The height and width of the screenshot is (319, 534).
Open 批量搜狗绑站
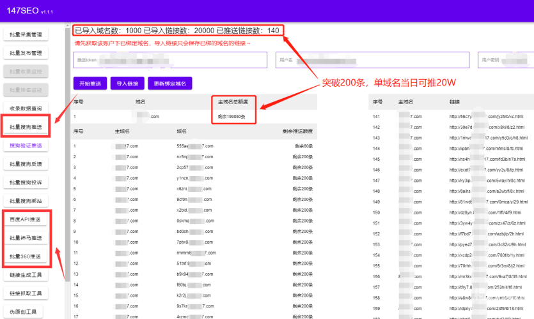click(26, 201)
